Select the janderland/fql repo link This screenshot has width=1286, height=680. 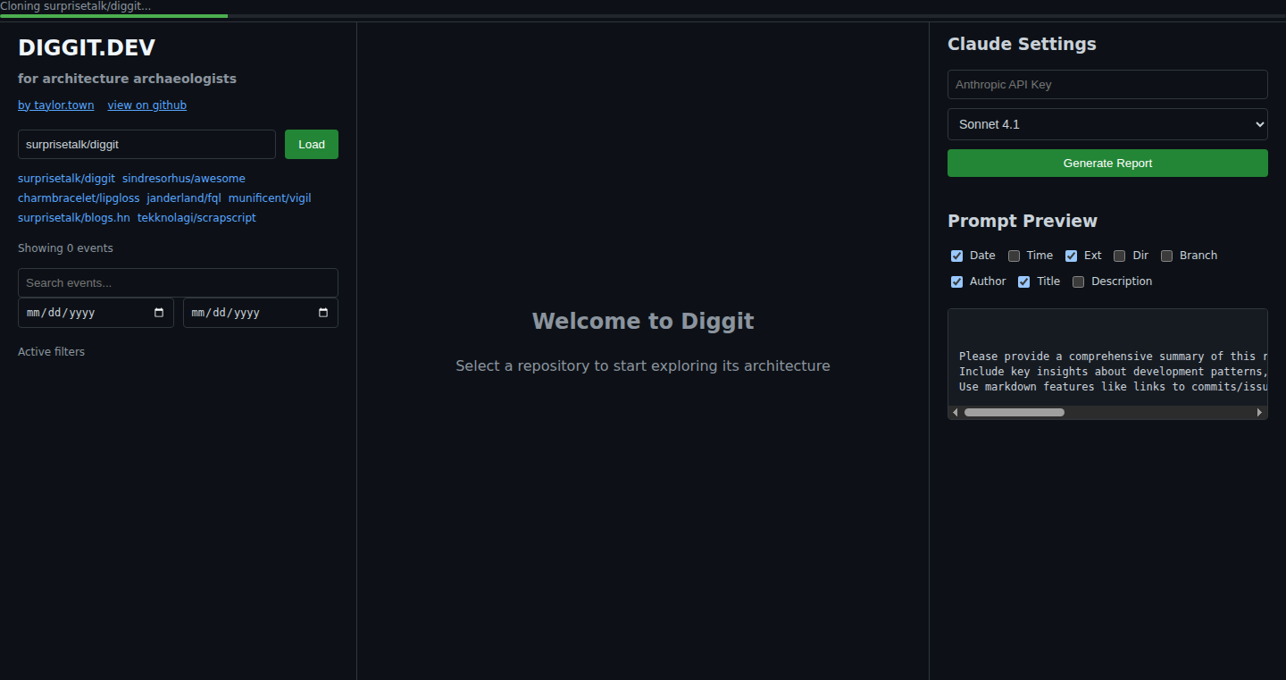click(x=184, y=198)
